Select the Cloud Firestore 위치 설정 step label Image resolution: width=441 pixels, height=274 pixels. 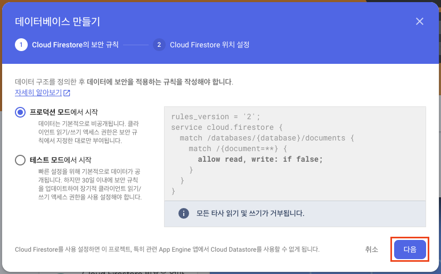209,45
